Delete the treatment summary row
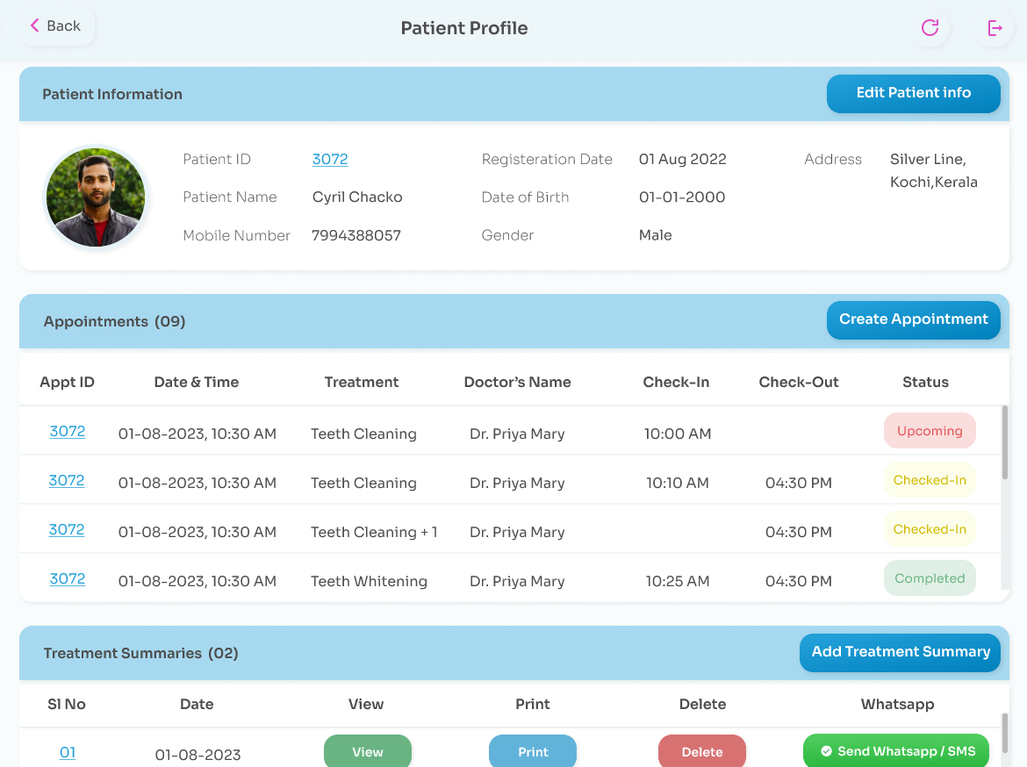This screenshot has width=1027, height=767. [x=701, y=751]
